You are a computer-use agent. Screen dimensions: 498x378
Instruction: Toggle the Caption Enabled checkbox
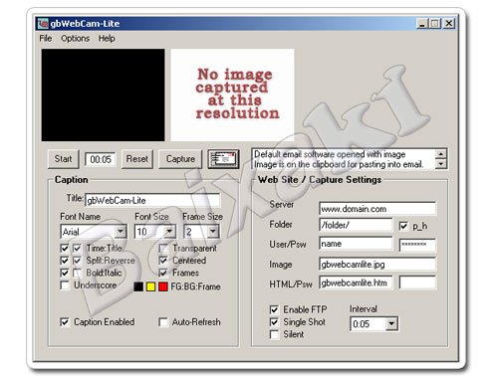(65, 322)
